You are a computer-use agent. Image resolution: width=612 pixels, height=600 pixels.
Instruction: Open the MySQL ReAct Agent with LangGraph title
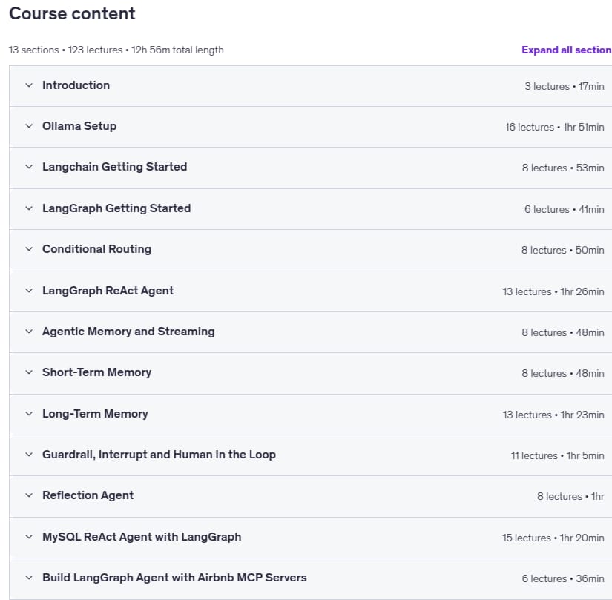(142, 537)
